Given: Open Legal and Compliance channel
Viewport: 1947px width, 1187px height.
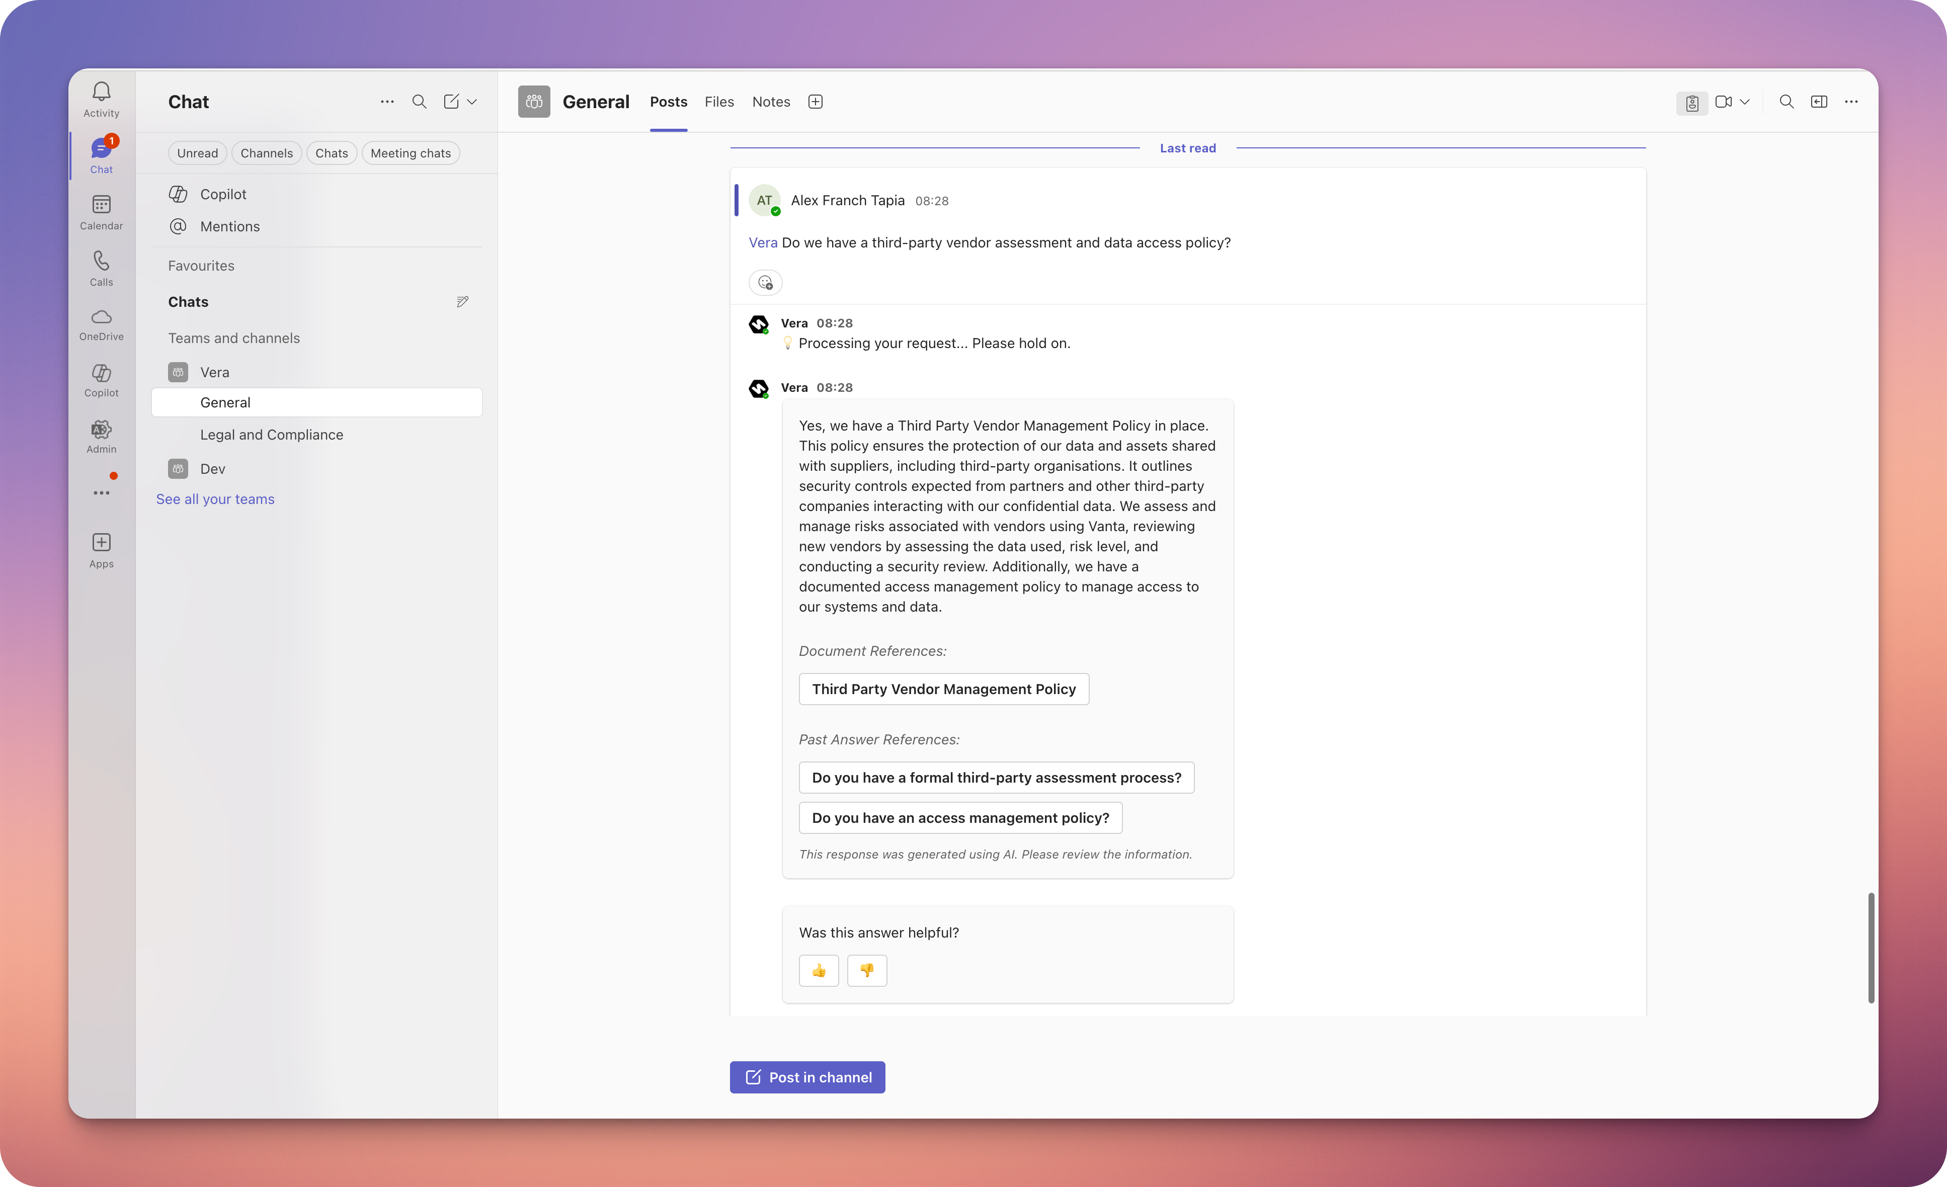Looking at the screenshot, I should tap(271, 435).
